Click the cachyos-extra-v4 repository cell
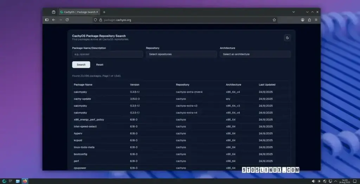This screenshot has width=360, height=184. point(187,113)
